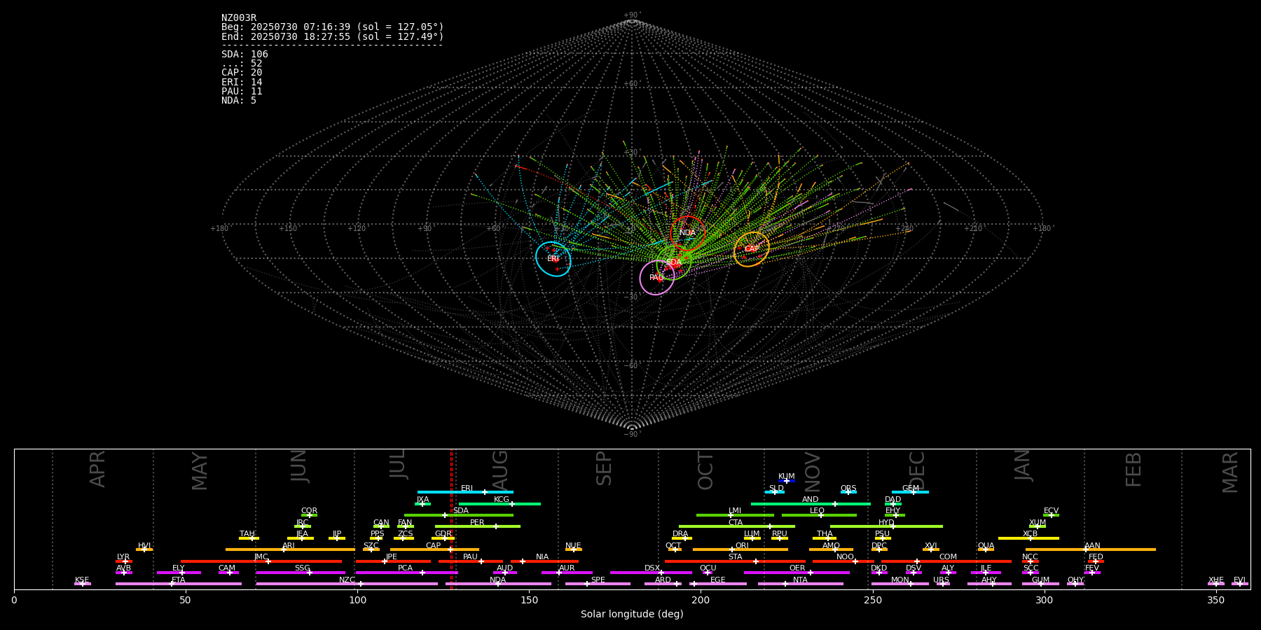The width and height of the screenshot is (1261, 630).
Task: Click the '...: 52' sporadic count entry
Action: (242, 64)
